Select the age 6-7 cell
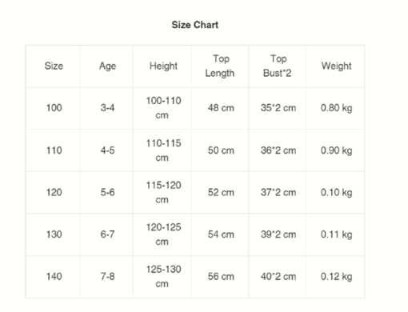The width and height of the screenshot is (408, 312). point(108,234)
